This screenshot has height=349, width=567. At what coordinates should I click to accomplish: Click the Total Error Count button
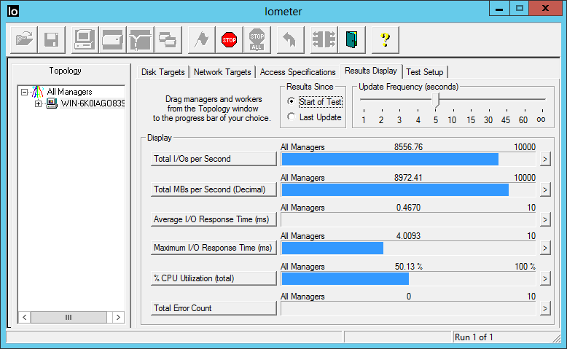214,308
